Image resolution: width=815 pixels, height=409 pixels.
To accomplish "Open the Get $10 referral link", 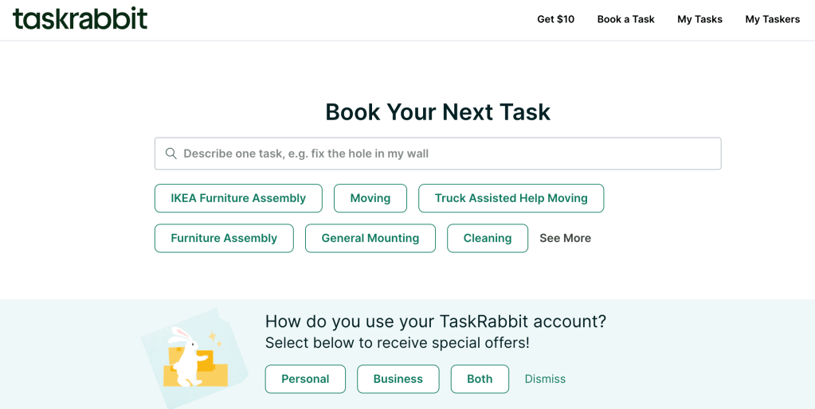I will point(555,19).
